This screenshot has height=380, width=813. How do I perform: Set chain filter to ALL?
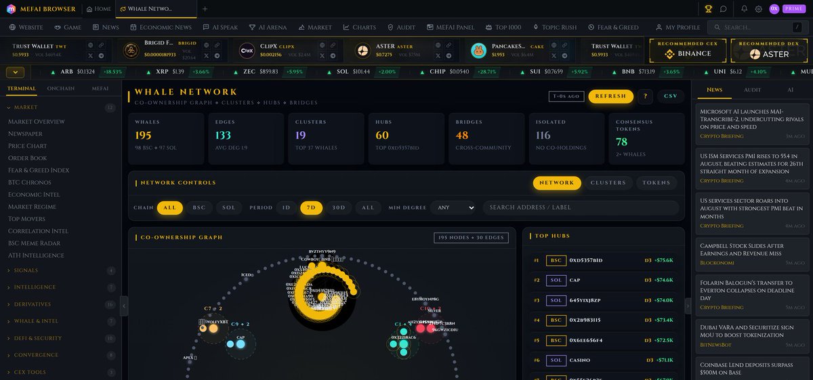point(170,208)
